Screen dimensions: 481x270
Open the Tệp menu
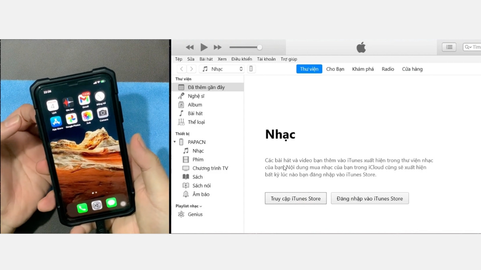(x=178, y=59)
